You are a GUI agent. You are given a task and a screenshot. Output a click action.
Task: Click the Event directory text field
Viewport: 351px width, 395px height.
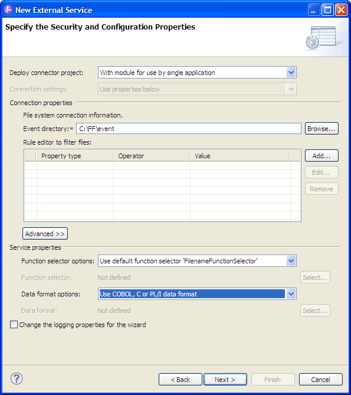189,129
